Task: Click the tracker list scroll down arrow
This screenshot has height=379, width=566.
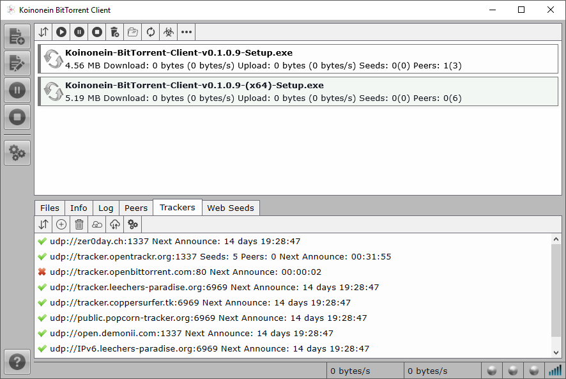Action: [556, 353]
